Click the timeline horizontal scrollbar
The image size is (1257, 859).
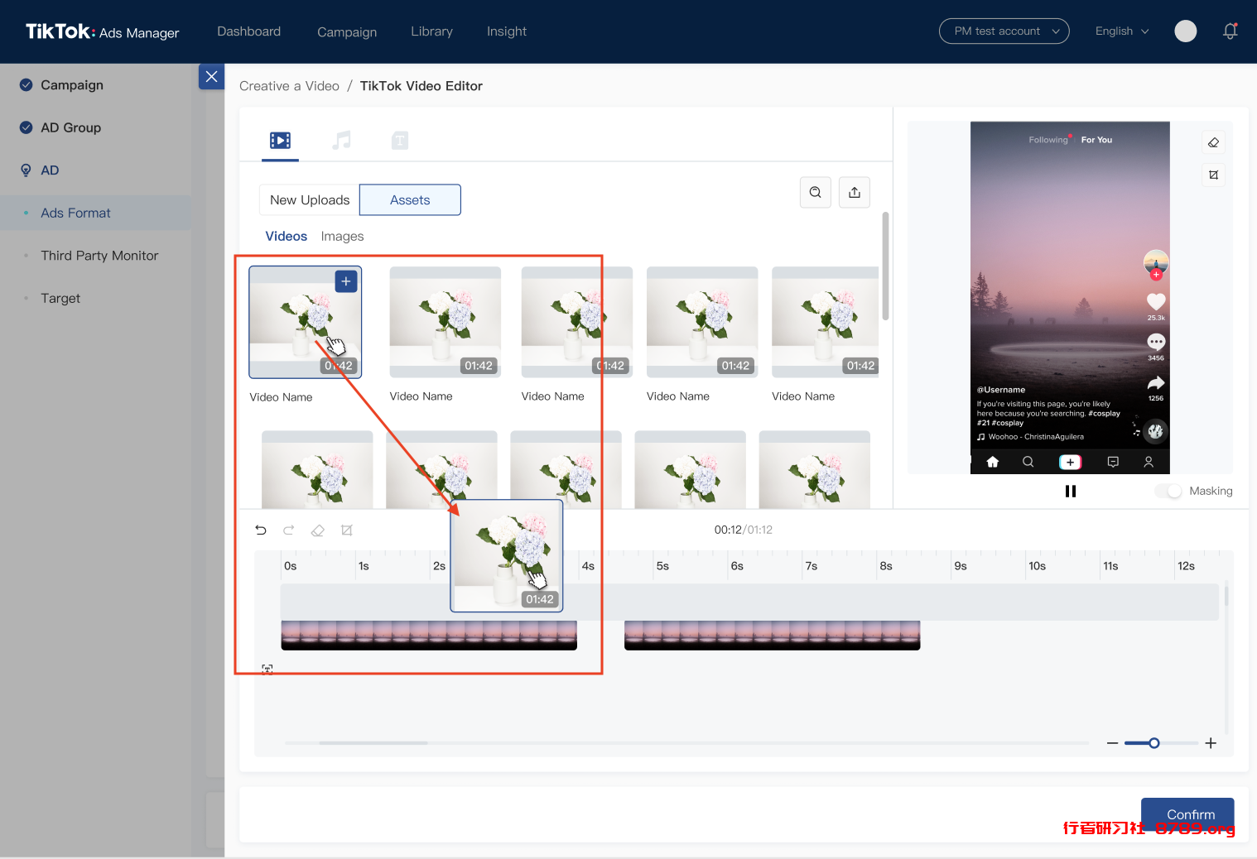[373, 743]
